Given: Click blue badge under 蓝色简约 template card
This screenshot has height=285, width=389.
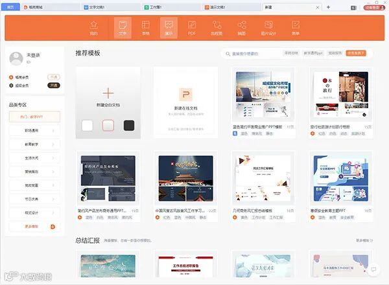Looking at the screenshot, I should pyautogui.click(x=235, y=133).
